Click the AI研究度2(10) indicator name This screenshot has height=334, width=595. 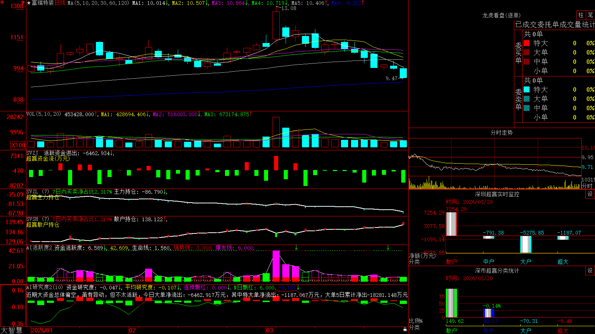coord(45,287)
